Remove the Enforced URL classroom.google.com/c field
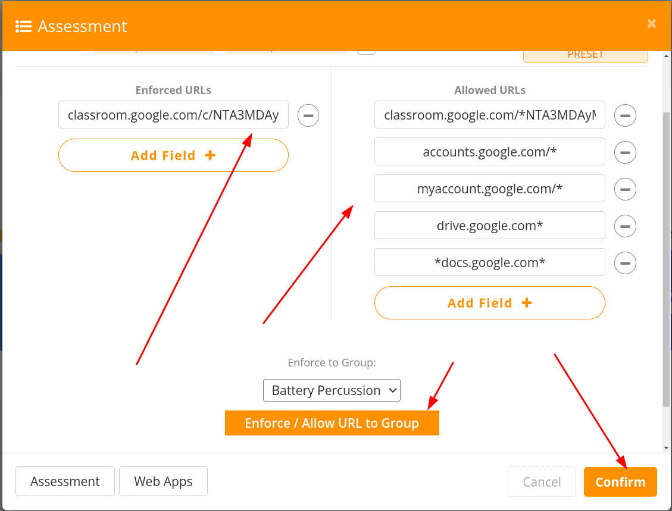This screenshot has width=672, height=511. 308,115
